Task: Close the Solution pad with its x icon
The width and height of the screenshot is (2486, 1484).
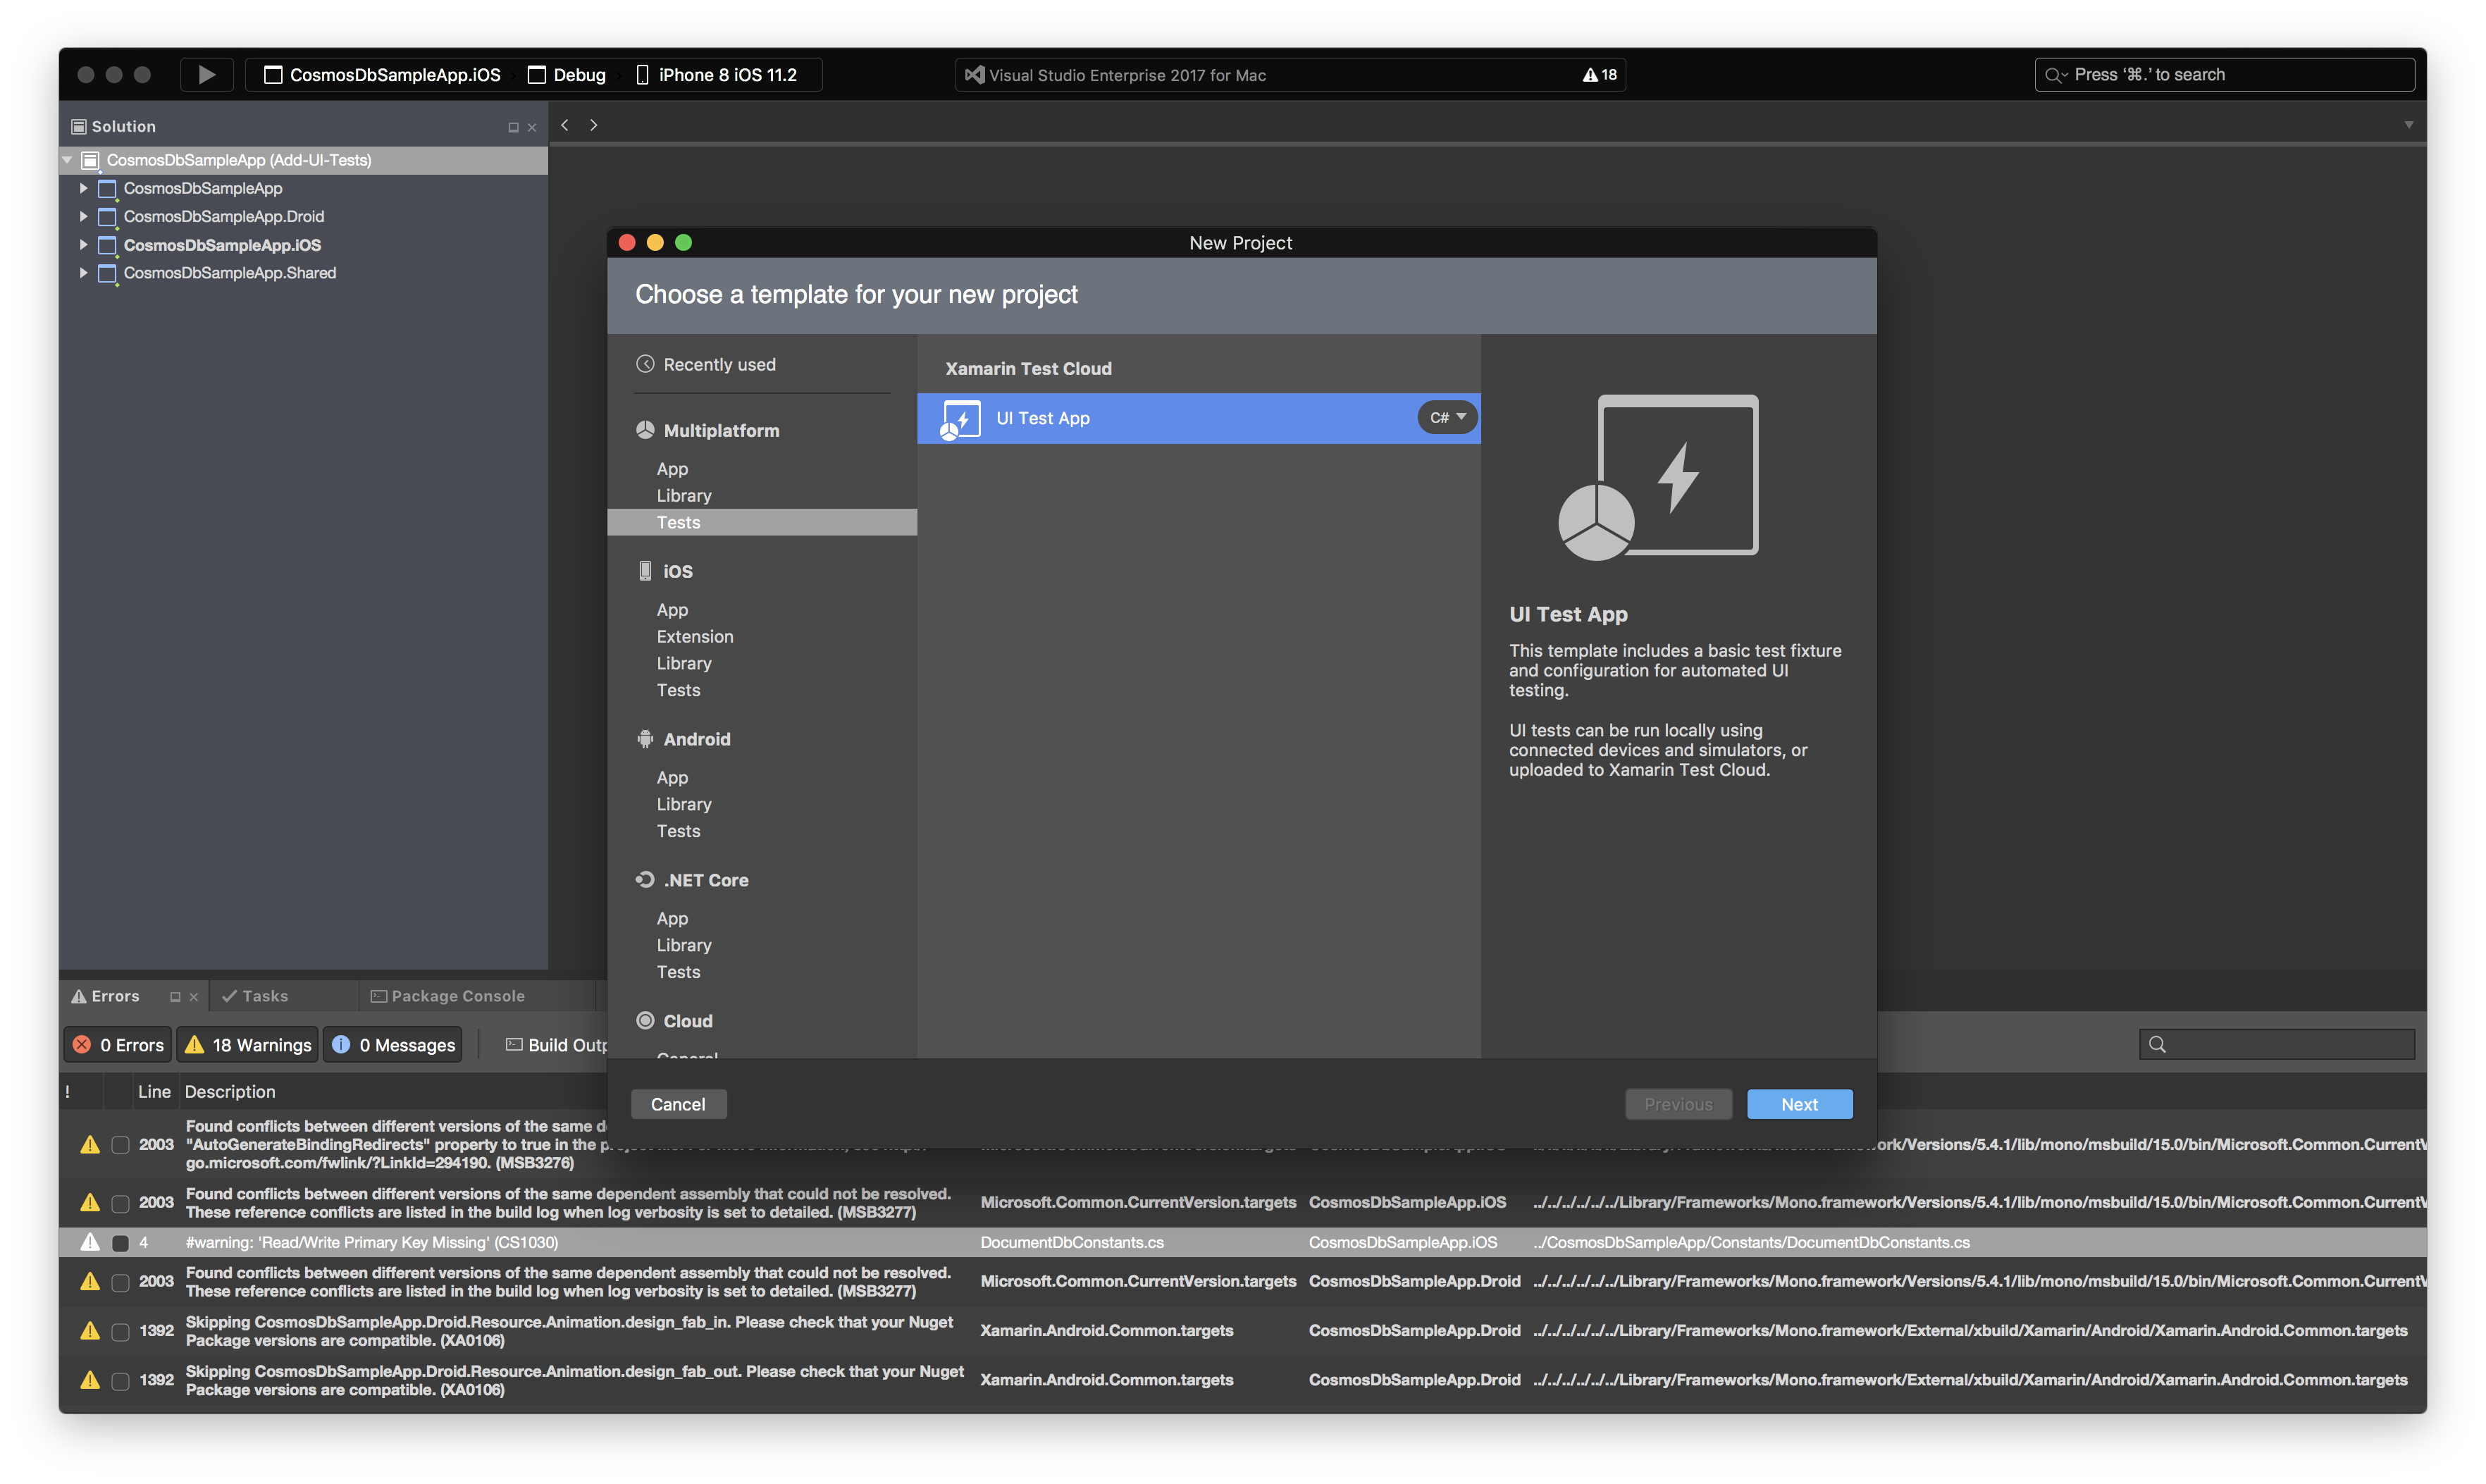Action: tap(532, 127)
